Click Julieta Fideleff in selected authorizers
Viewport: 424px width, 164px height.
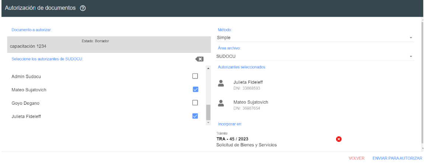pyautogui.click(x=248, y=82)
